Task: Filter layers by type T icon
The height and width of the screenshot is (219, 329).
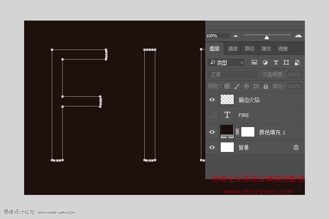Action: click(x=276, y=63)
